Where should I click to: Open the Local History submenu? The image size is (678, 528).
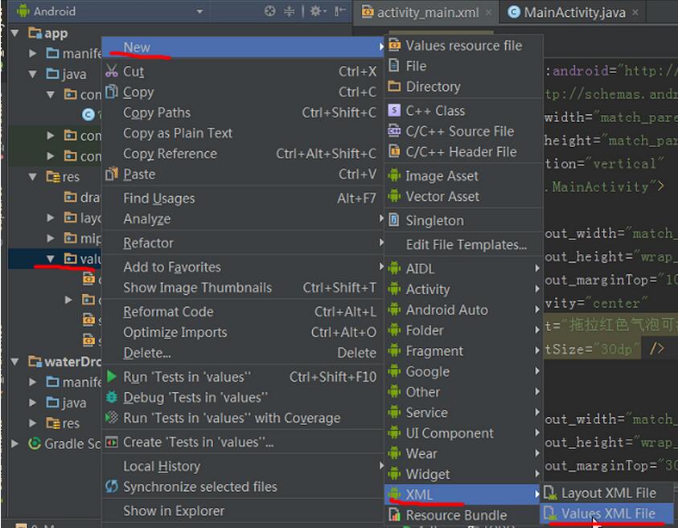click(243, 466)
